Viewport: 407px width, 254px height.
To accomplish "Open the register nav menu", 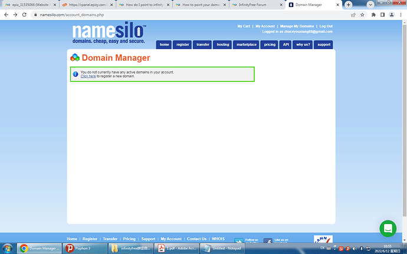I will [x=182, y=45].
